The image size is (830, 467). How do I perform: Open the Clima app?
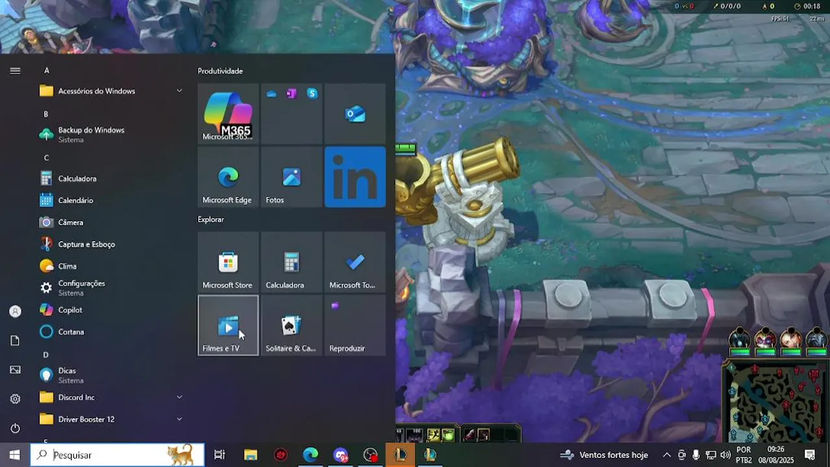(x=111, y=267)
